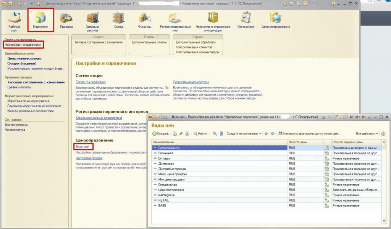391x229 pixels.
Task: Open calculator icon in main window title bar
Action: (299, 4)
